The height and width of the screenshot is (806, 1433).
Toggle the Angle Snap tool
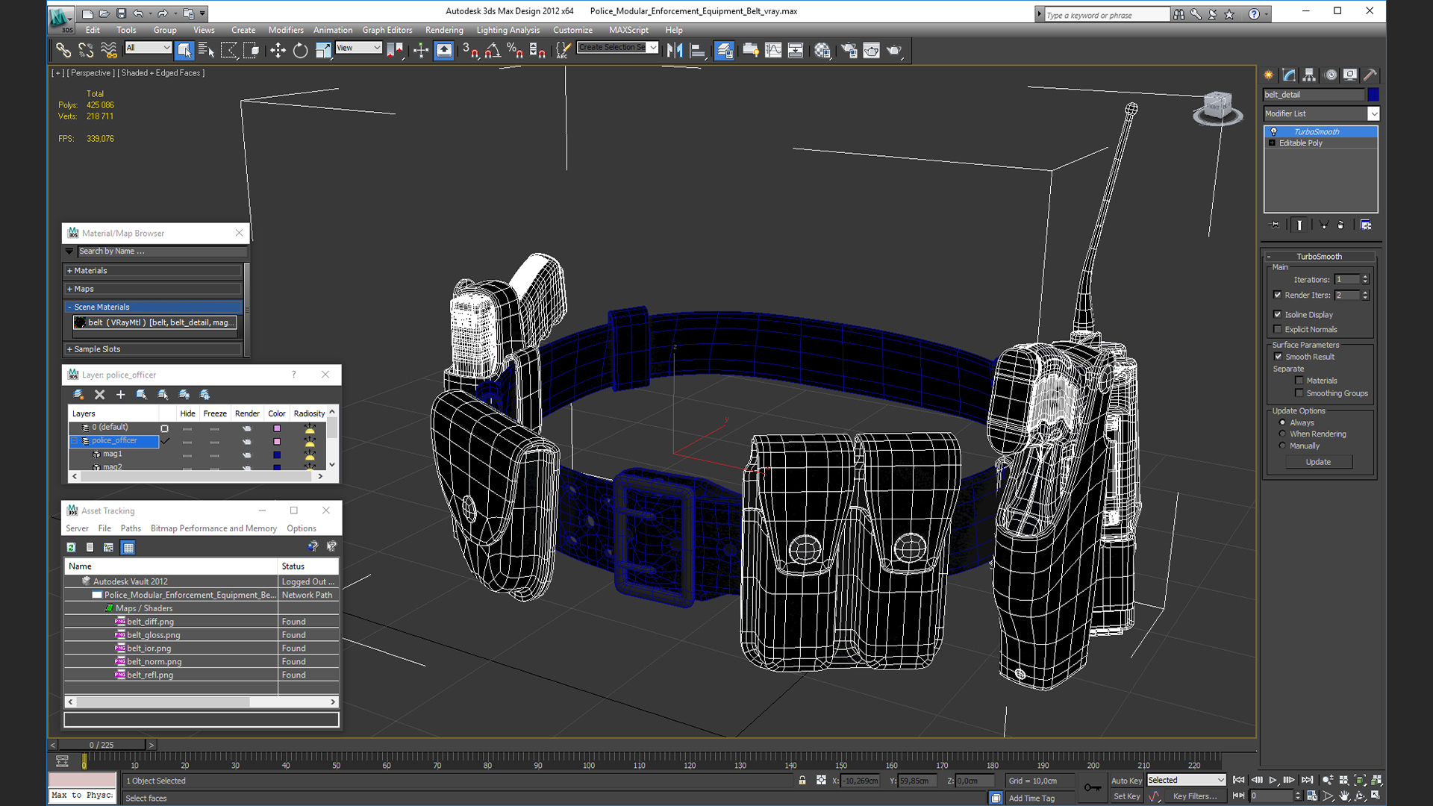pos(493,50)
